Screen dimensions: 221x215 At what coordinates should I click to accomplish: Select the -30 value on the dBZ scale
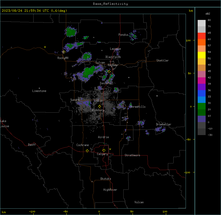(210, 135)
